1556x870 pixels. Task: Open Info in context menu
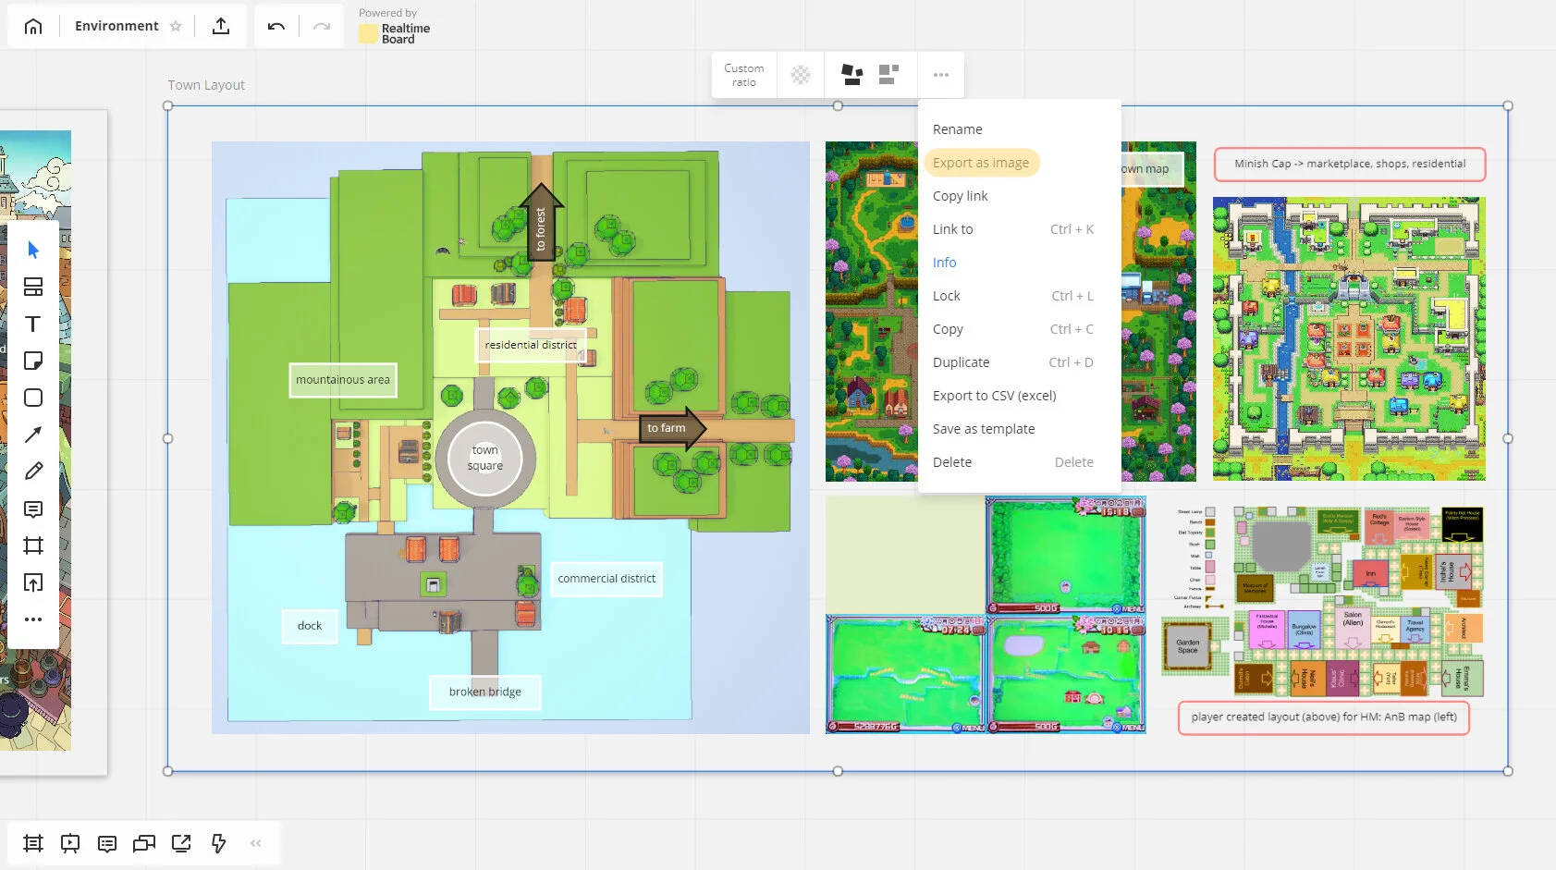1019,263
